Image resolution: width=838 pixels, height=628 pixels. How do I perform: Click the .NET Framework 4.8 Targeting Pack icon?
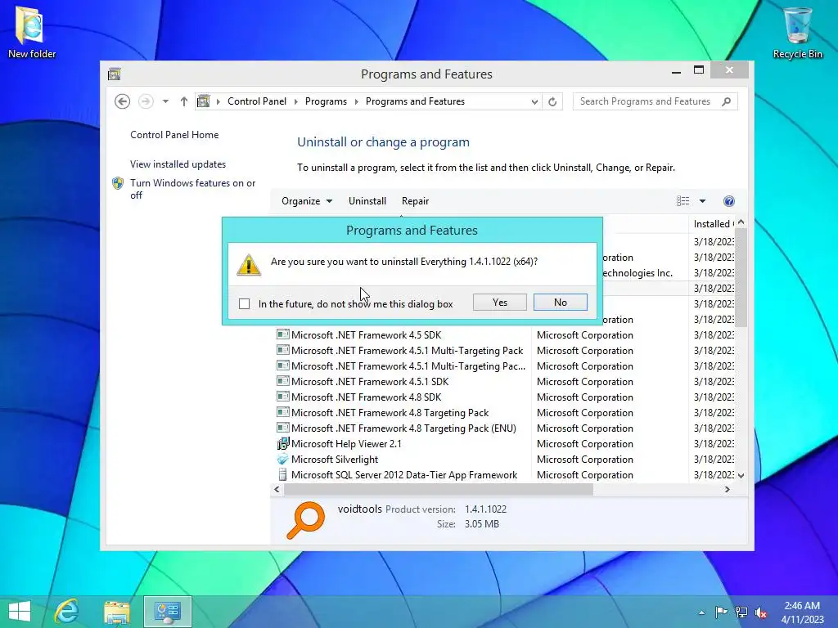click(282, 412)
